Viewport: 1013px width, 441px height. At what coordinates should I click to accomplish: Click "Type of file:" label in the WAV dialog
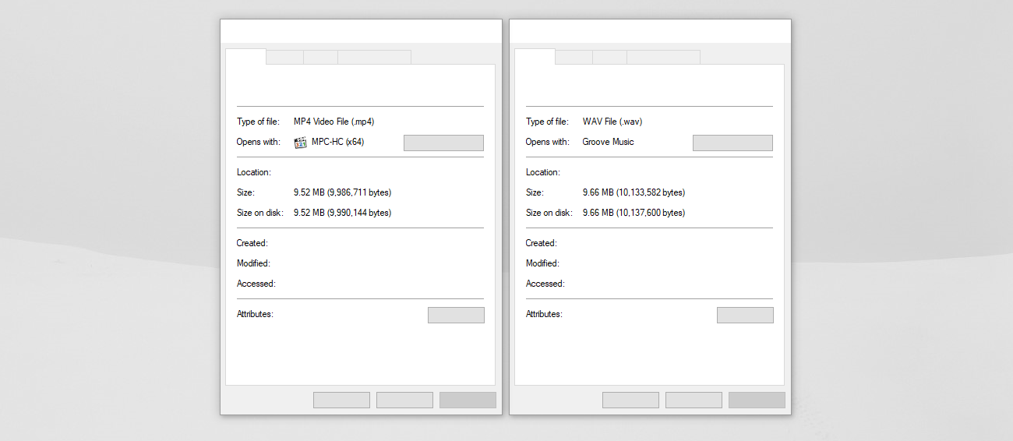pos(547,122)
